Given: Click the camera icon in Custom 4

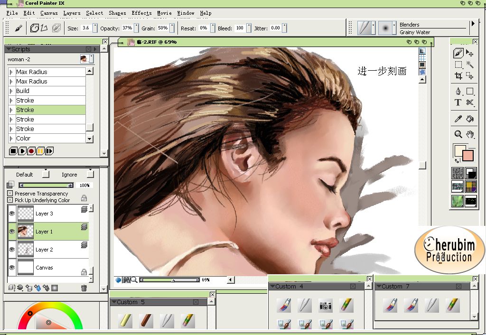Looking at the screenshot, I should 326,306.
